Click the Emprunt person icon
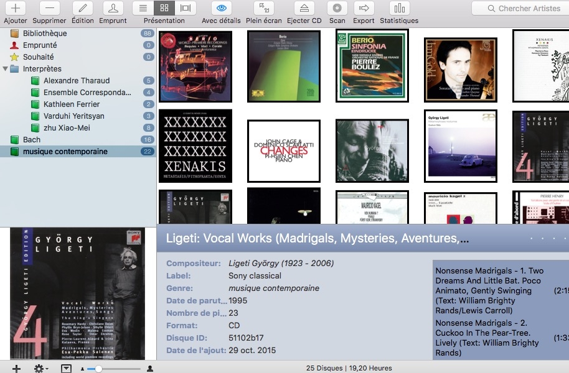The image size is (569, 373). click(113, 9)
